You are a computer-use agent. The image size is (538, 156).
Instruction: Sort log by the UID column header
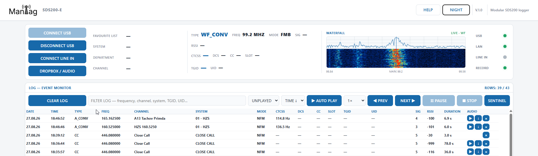(374, 111)
